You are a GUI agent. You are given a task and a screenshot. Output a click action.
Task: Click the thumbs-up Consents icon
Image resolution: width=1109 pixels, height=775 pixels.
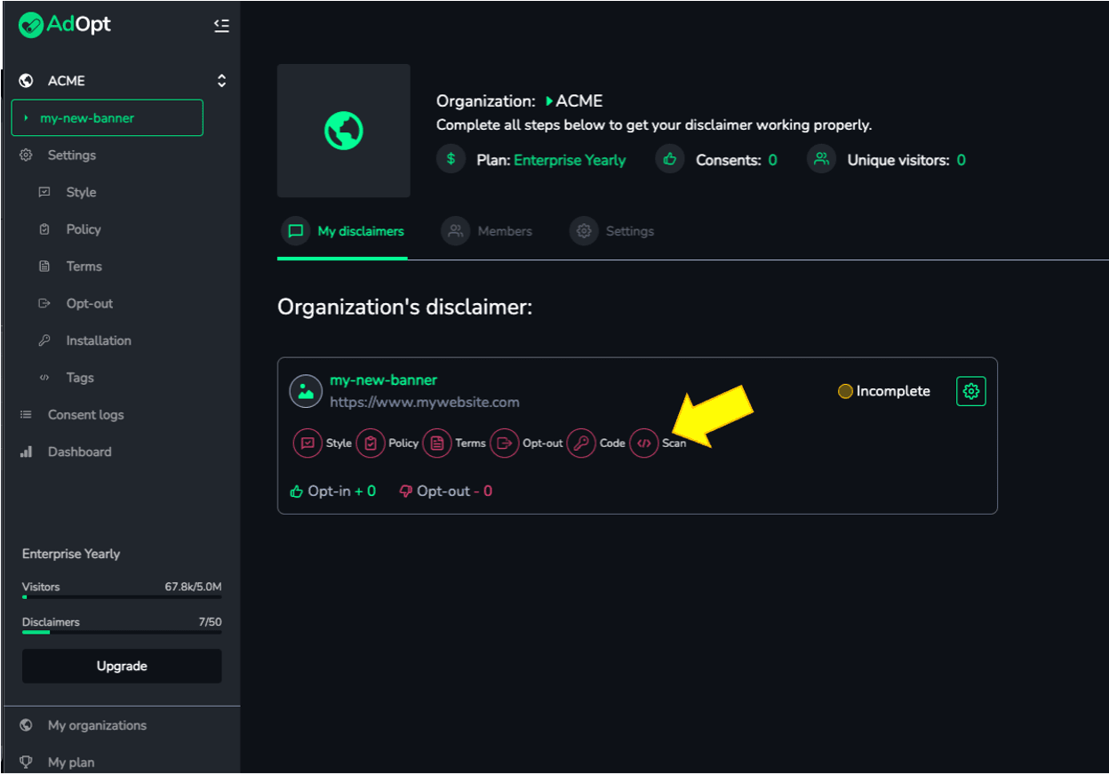(670, 160)
